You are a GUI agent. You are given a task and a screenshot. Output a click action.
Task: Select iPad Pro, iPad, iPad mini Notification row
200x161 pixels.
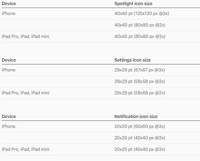[26, 150]
